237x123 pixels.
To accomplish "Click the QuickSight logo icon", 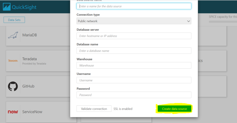I will 7,7.
